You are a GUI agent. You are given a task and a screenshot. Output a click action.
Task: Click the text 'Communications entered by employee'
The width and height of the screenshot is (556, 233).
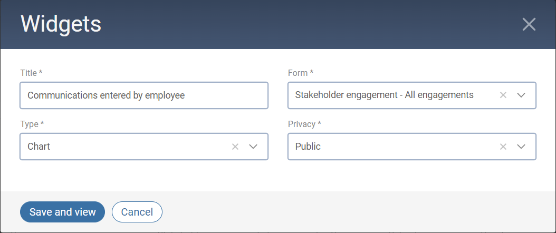[x=106, y=95]
